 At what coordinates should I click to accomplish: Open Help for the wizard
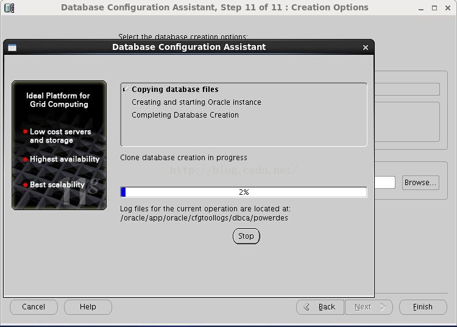(88, 307)
